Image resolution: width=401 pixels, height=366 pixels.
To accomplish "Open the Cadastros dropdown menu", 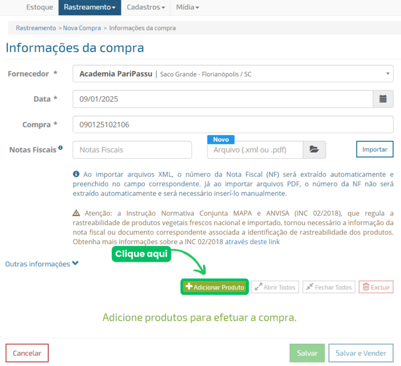I will click(146, 7).
